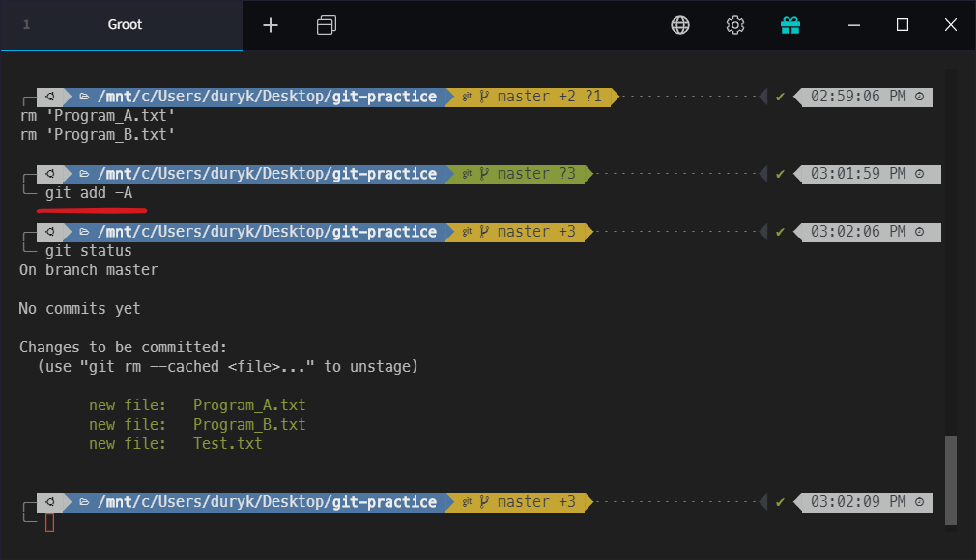This screenshot has width=976, height=560.
Task: Click the 03:02:06 PM timestamp
Action: (x=858, y=232)
